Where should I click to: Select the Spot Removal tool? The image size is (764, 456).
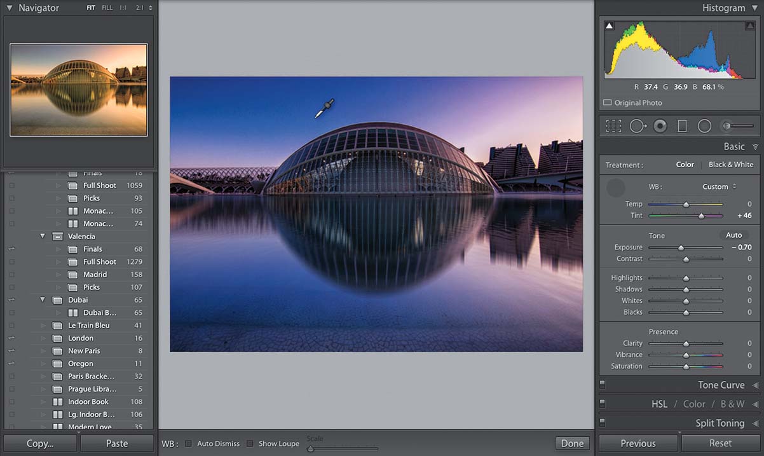pos(638,126)
